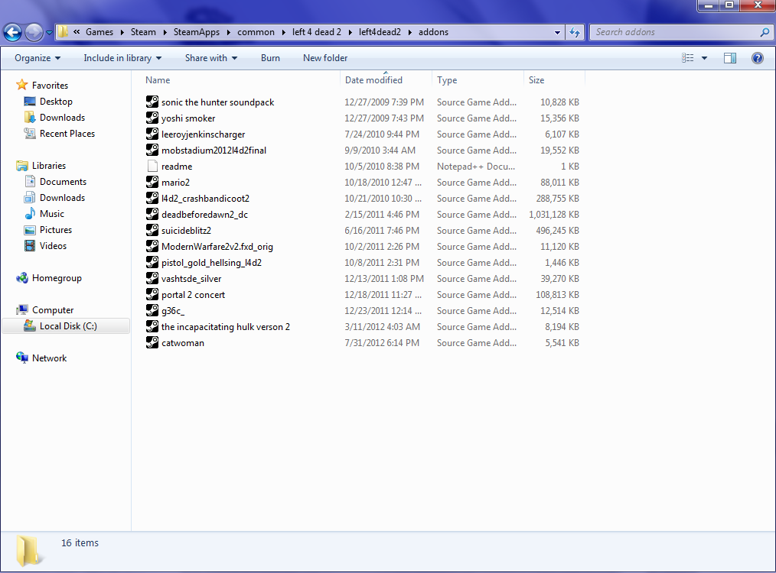
Task: Open Favorites in navigation pane
Action: [x=50, y=86]
